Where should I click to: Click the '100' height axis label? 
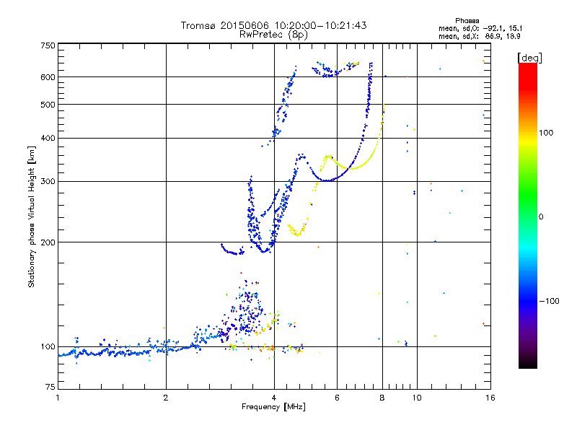pyautogui.click(x=48, y=347)
